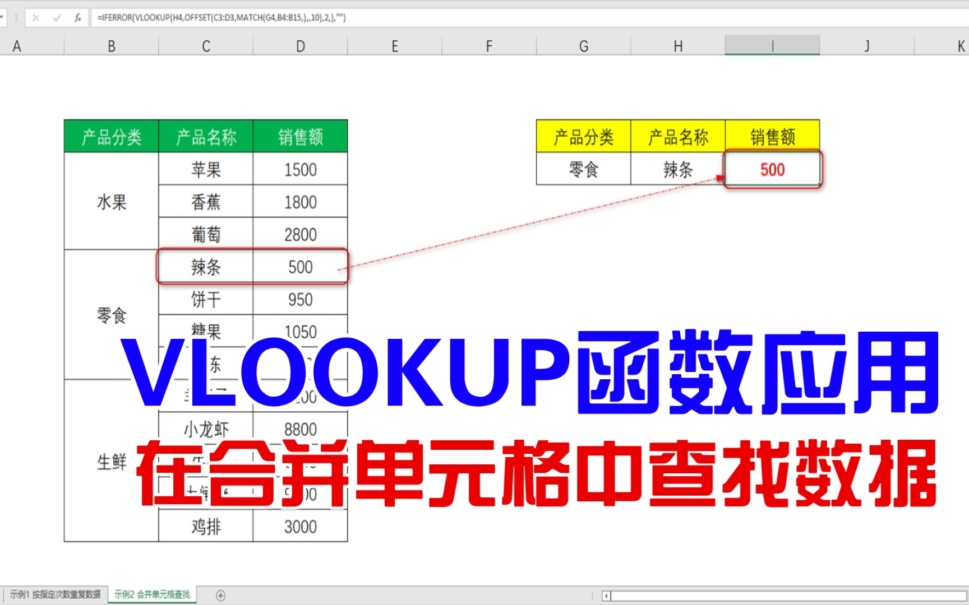Screen dimensions: 969x605
Task: Click the X icon to cancel formula entry
Action: (36, 17)
